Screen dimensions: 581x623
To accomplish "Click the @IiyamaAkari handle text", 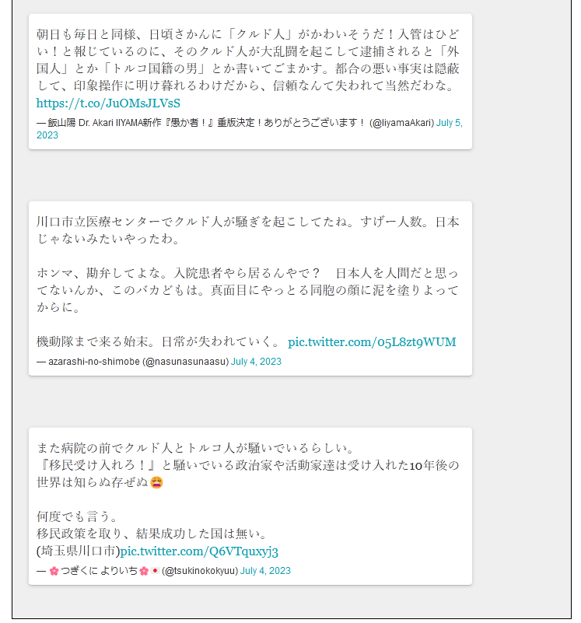I will (x=402, y=123).
